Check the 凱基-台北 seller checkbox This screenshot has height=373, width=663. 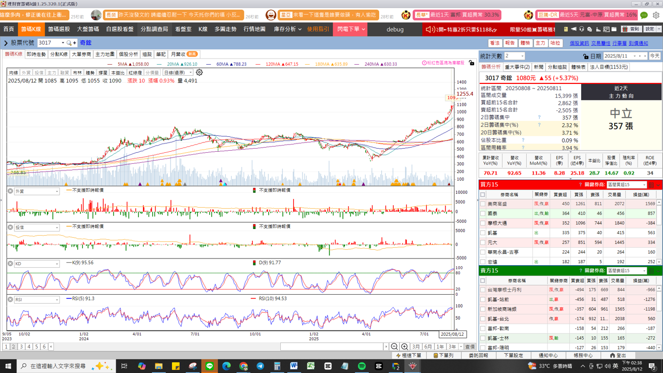pyautogui.click(x=483, y=319)
